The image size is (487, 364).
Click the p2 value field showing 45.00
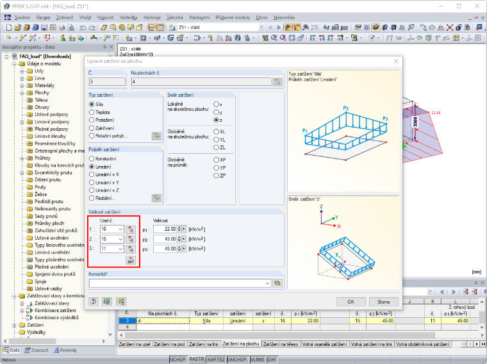165,239
